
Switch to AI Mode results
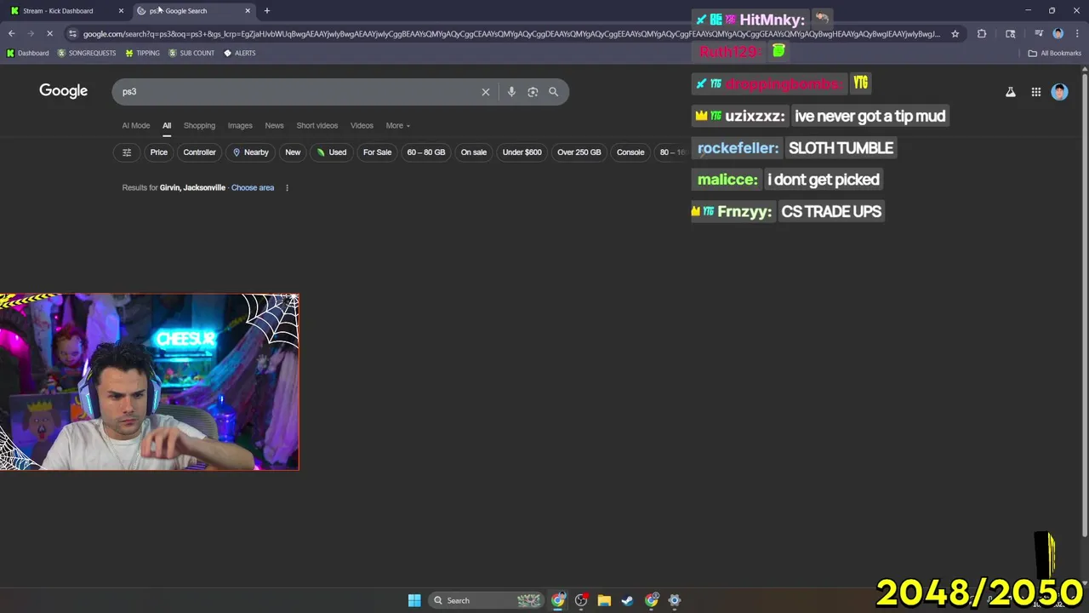click(x=135, y=126)
